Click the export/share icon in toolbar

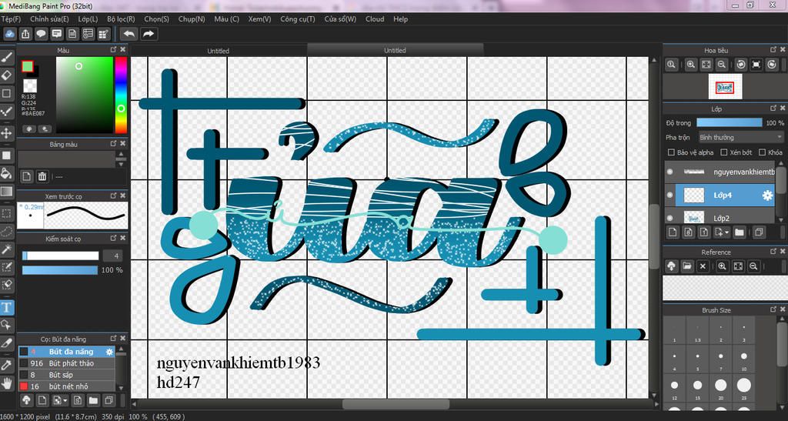click(x=25, y=34)
